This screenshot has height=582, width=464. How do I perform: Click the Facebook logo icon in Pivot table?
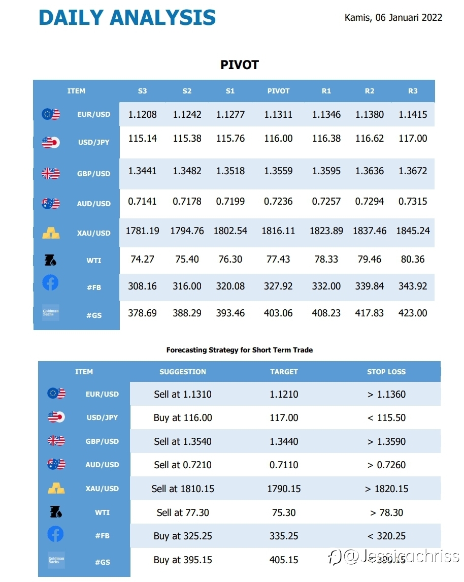pyautogui.click(x=50, y=282)
